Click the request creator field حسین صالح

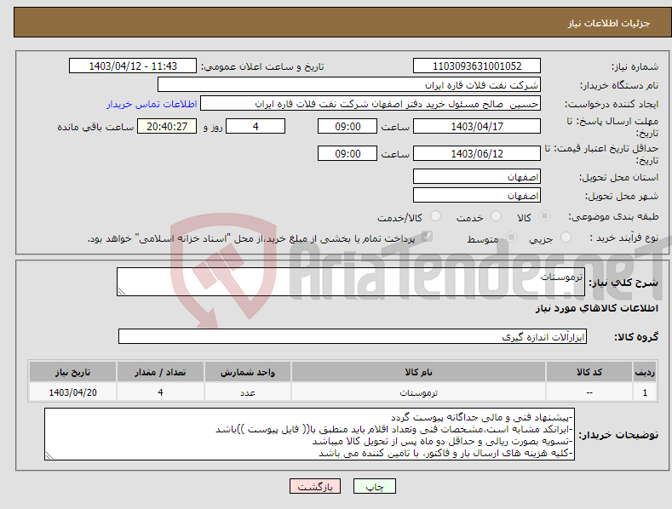(370, 104)
